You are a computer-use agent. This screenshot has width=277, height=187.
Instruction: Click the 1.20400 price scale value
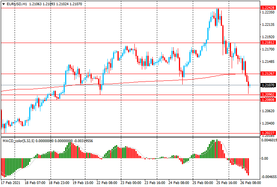pos(268,123)
